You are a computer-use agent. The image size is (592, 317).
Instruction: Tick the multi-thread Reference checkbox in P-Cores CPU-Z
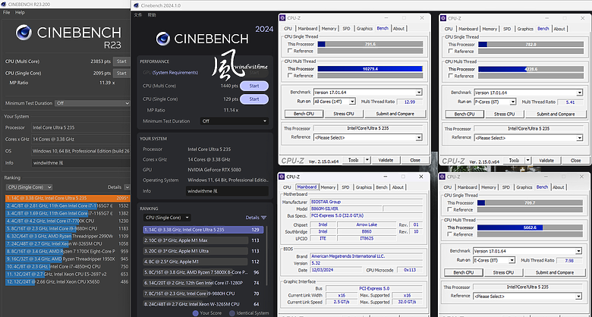(450, 76)
